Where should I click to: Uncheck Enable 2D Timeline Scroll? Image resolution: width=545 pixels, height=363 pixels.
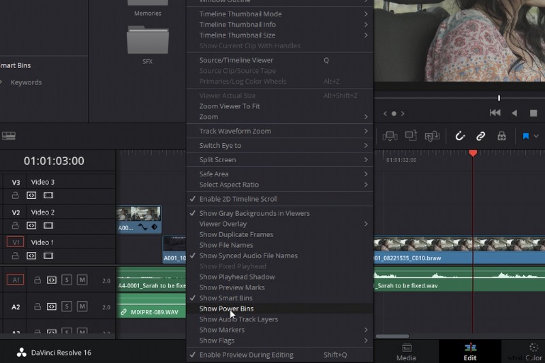click(280, 199)
